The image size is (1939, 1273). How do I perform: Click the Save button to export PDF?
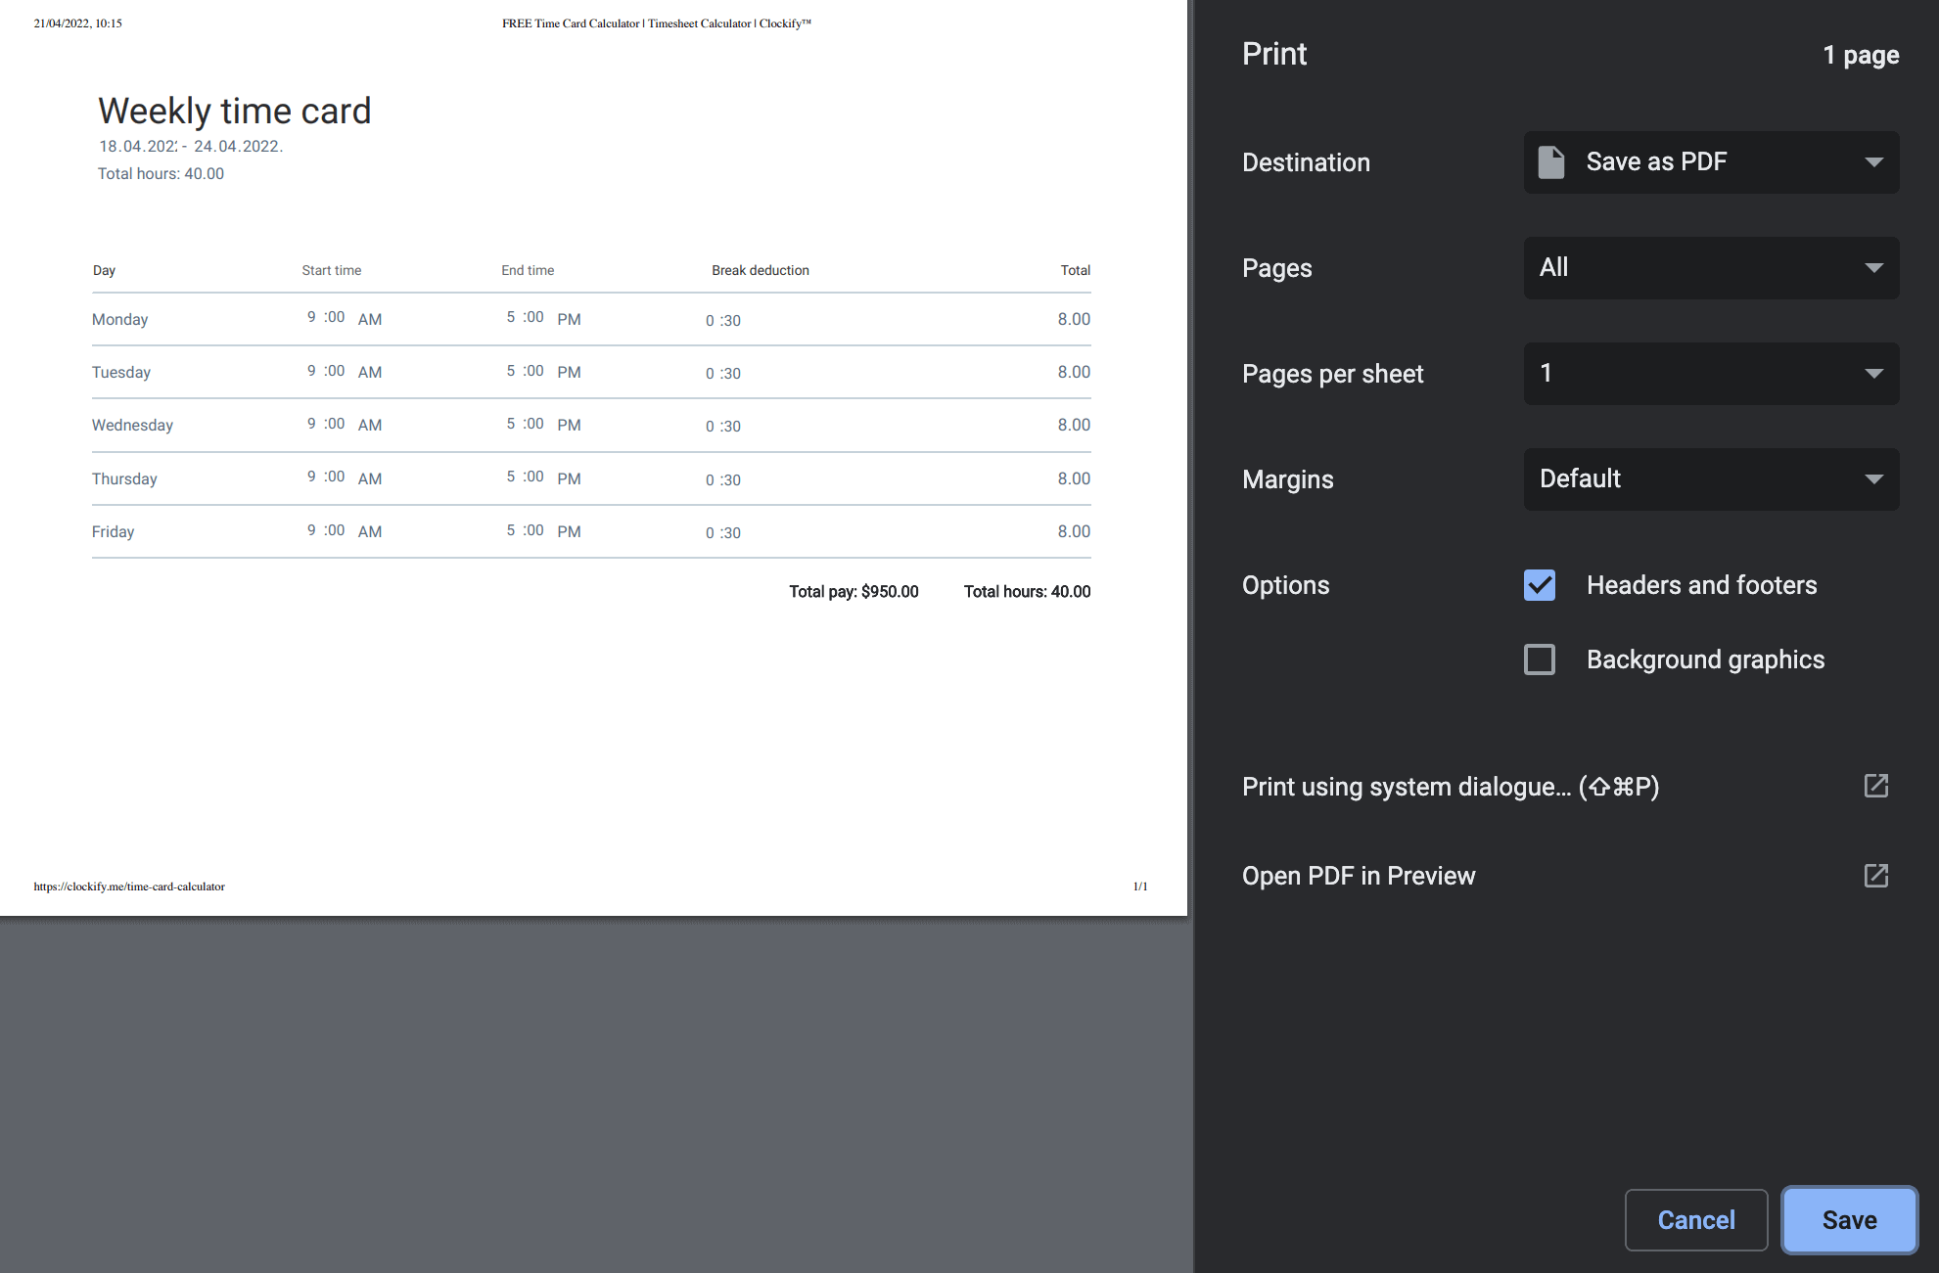[x=1848, y=1219]
